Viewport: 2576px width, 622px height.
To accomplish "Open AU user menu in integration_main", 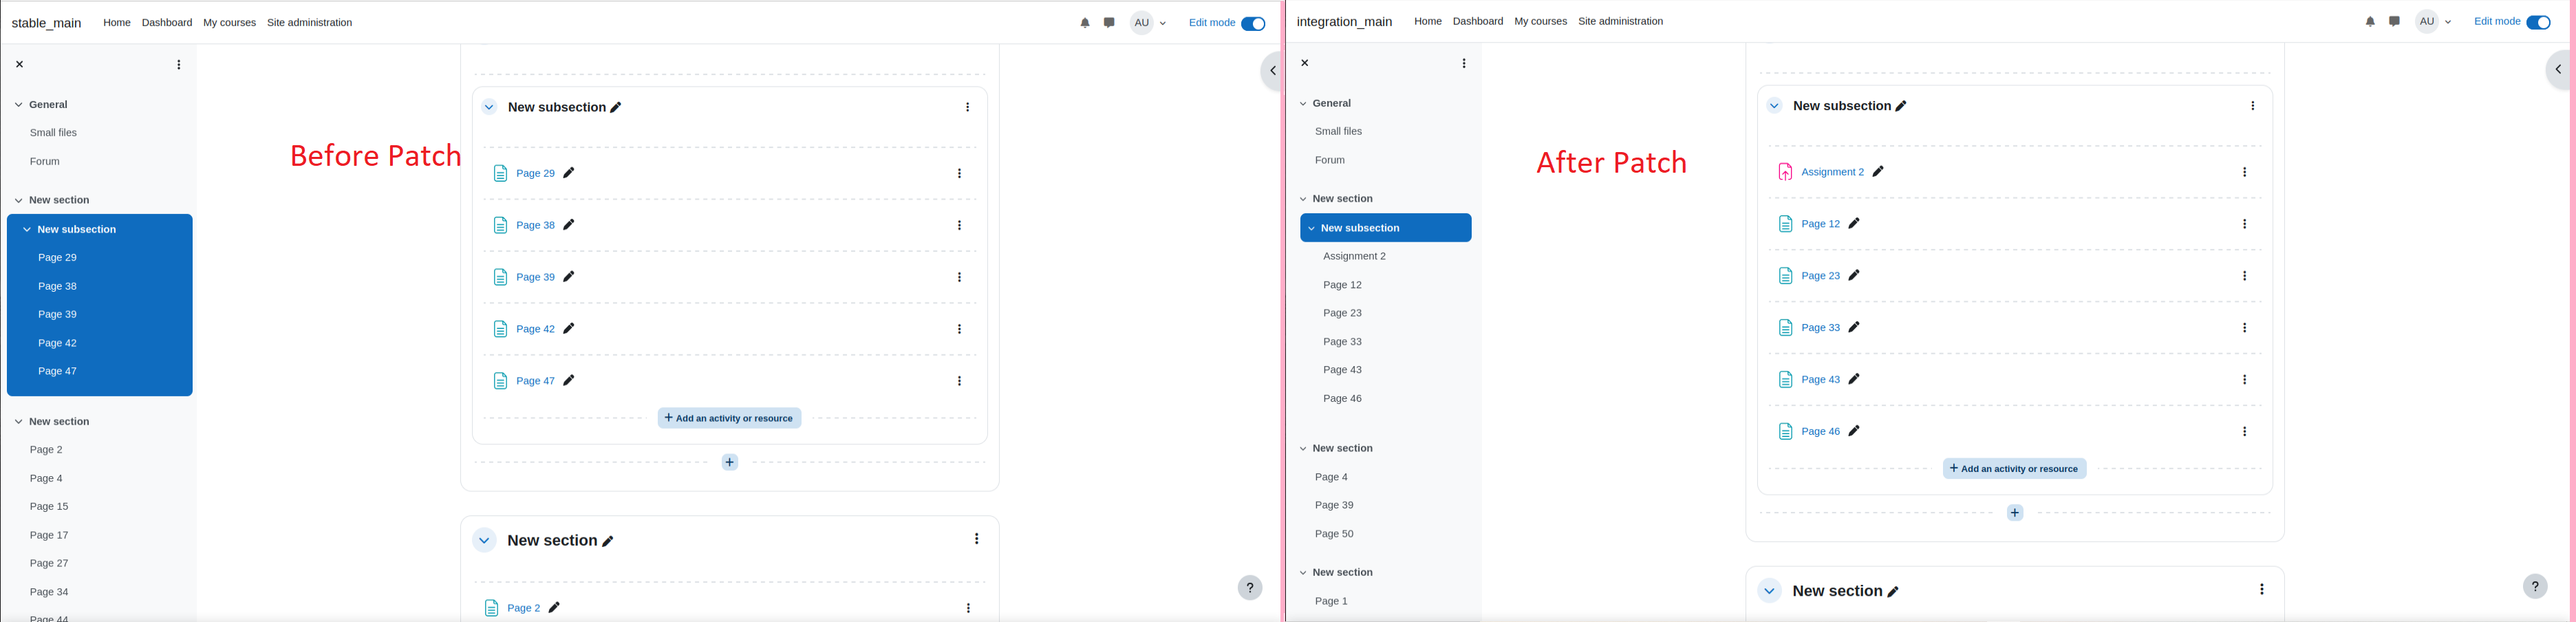I will (2434, 22).
